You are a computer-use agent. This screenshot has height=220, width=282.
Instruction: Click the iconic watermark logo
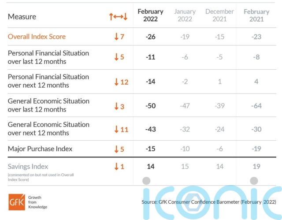pyautogui.click(x=212, y=203)
